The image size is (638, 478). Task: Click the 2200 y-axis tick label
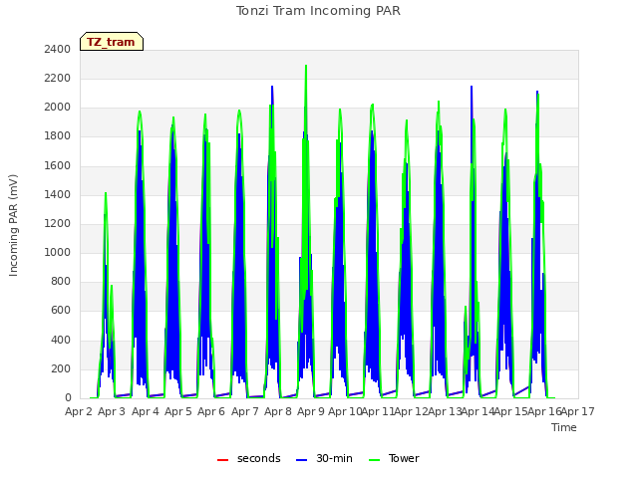click(x=58, y=78)
